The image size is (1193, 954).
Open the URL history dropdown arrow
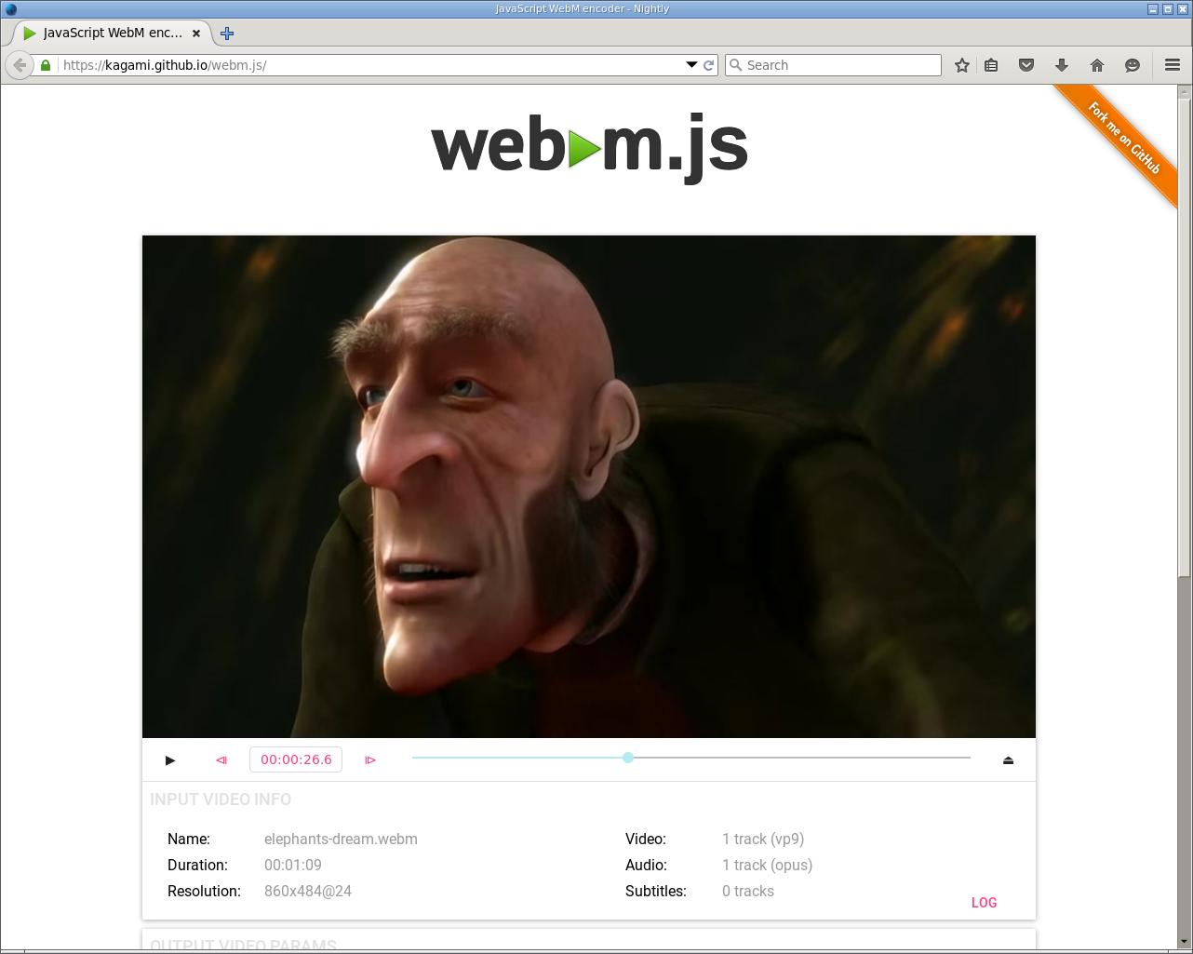691,65
